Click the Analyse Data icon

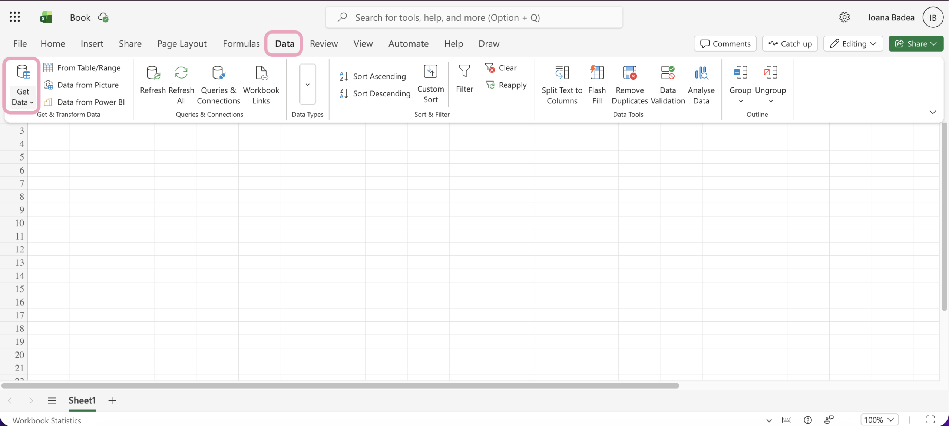701,73
